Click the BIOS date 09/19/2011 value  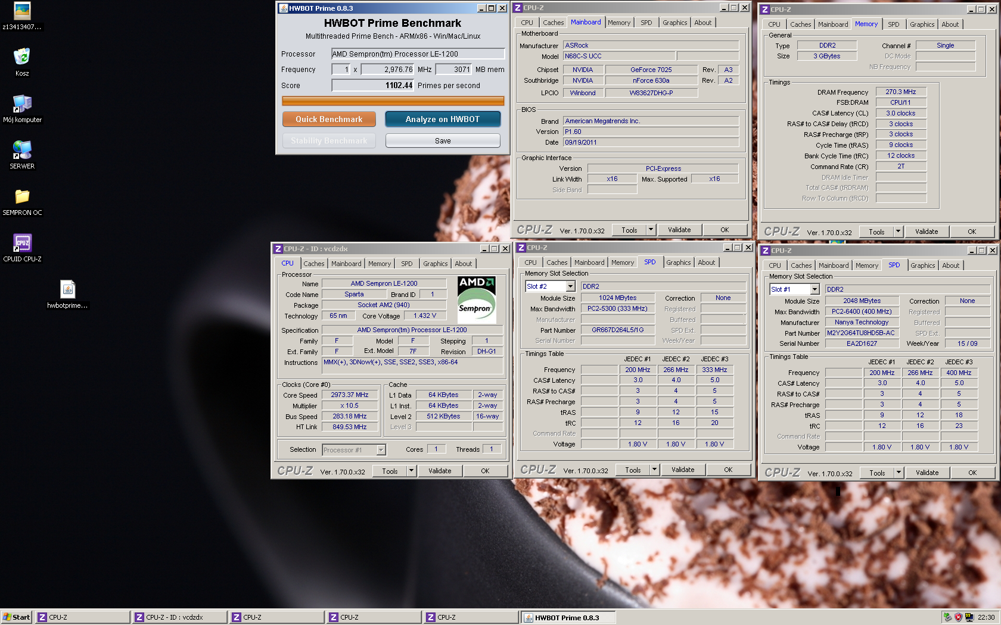click(651, 142)
